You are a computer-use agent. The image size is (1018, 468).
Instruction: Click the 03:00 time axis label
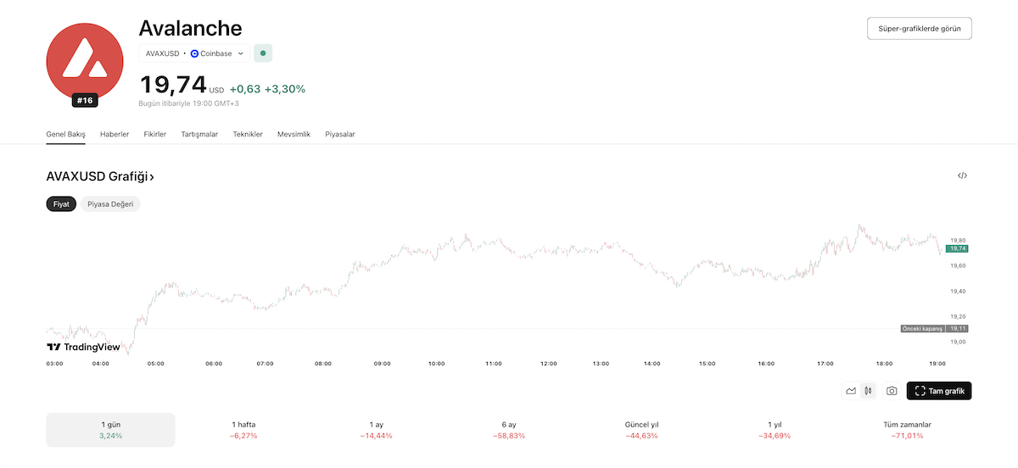54,364
